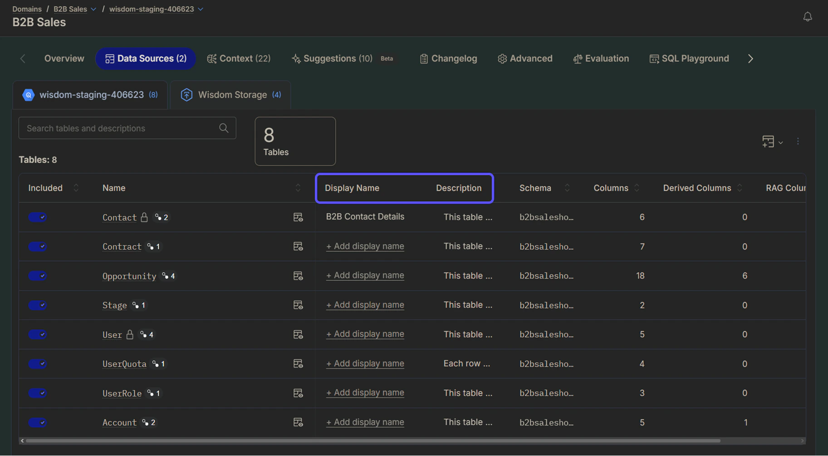Viewport: 828px width, 456px height.
Task: Click Add display name for Opportunity
Action: coord(365,275)
